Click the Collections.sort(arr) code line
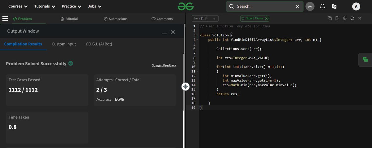 tap(239, 49)
